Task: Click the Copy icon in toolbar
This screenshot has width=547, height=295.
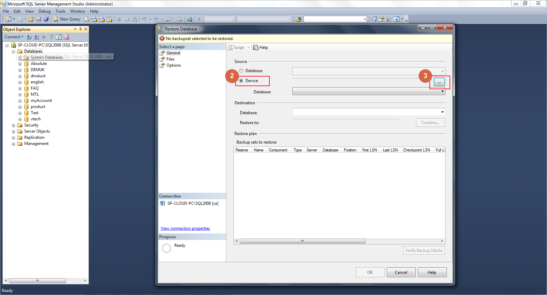Action: pyautogui.click(x=127, y=19)
